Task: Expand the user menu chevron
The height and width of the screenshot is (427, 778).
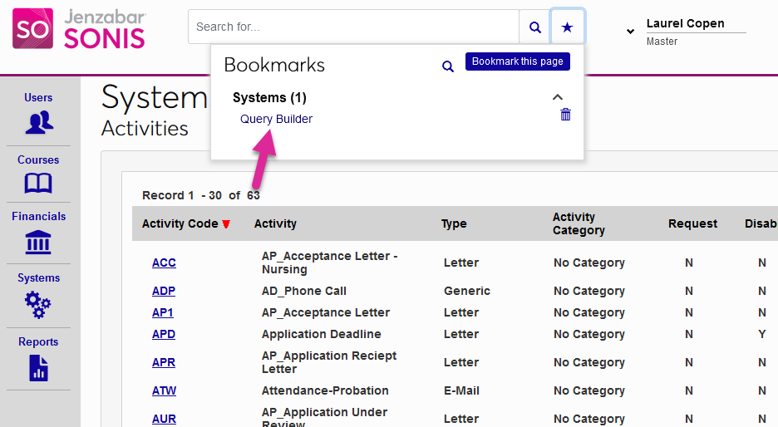Action: click(630, 32)
